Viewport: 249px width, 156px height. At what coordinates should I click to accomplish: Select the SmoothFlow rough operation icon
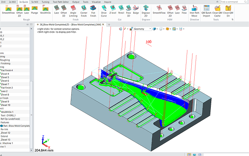pyautogui.click(x=8, y=9)
